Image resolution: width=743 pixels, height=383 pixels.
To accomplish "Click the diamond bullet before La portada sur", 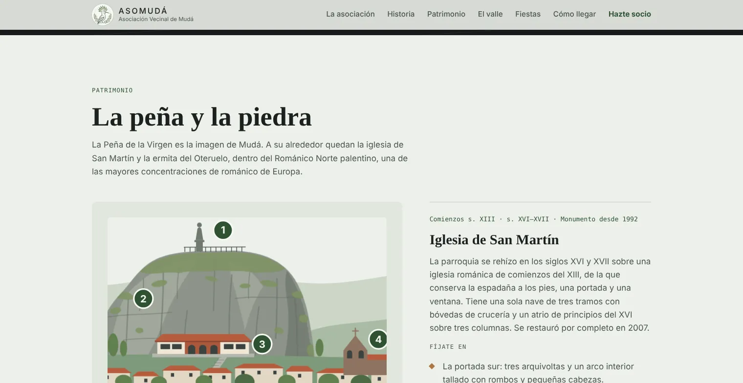I will click(x=432, y=366).
